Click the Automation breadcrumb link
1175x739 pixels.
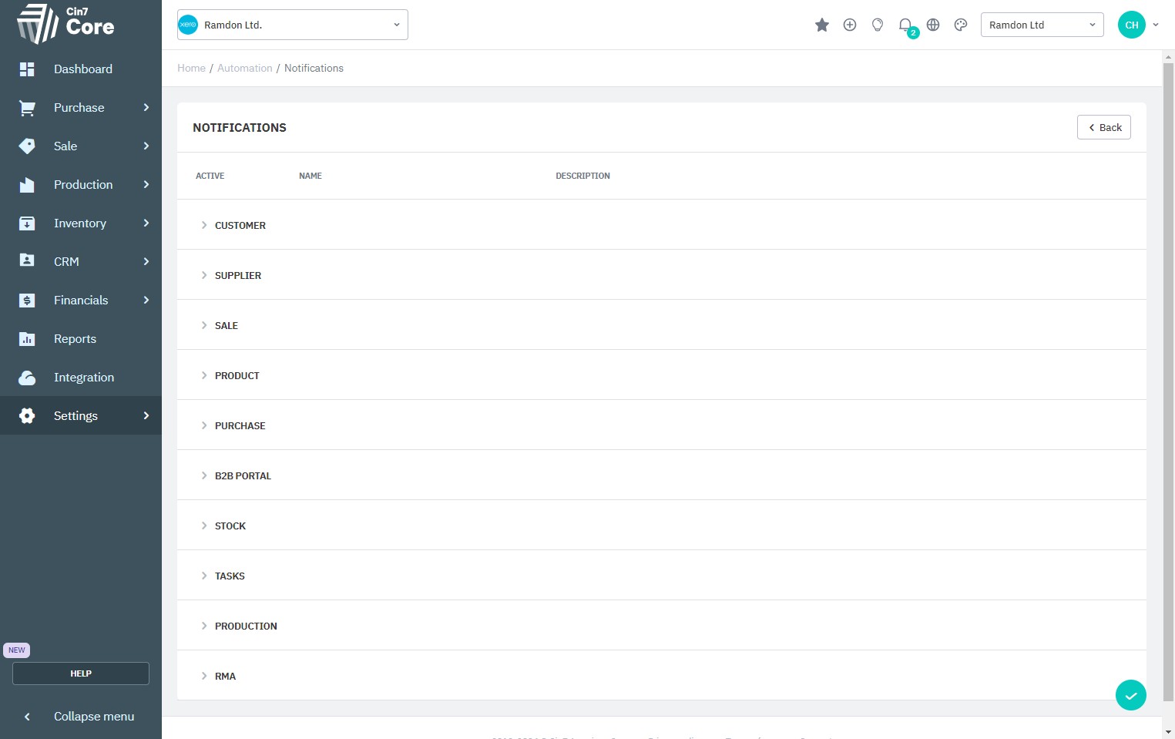point(245,69)
